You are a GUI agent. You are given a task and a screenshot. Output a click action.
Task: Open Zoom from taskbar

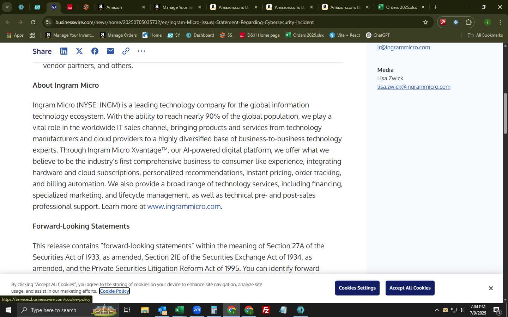pos(197,310)
